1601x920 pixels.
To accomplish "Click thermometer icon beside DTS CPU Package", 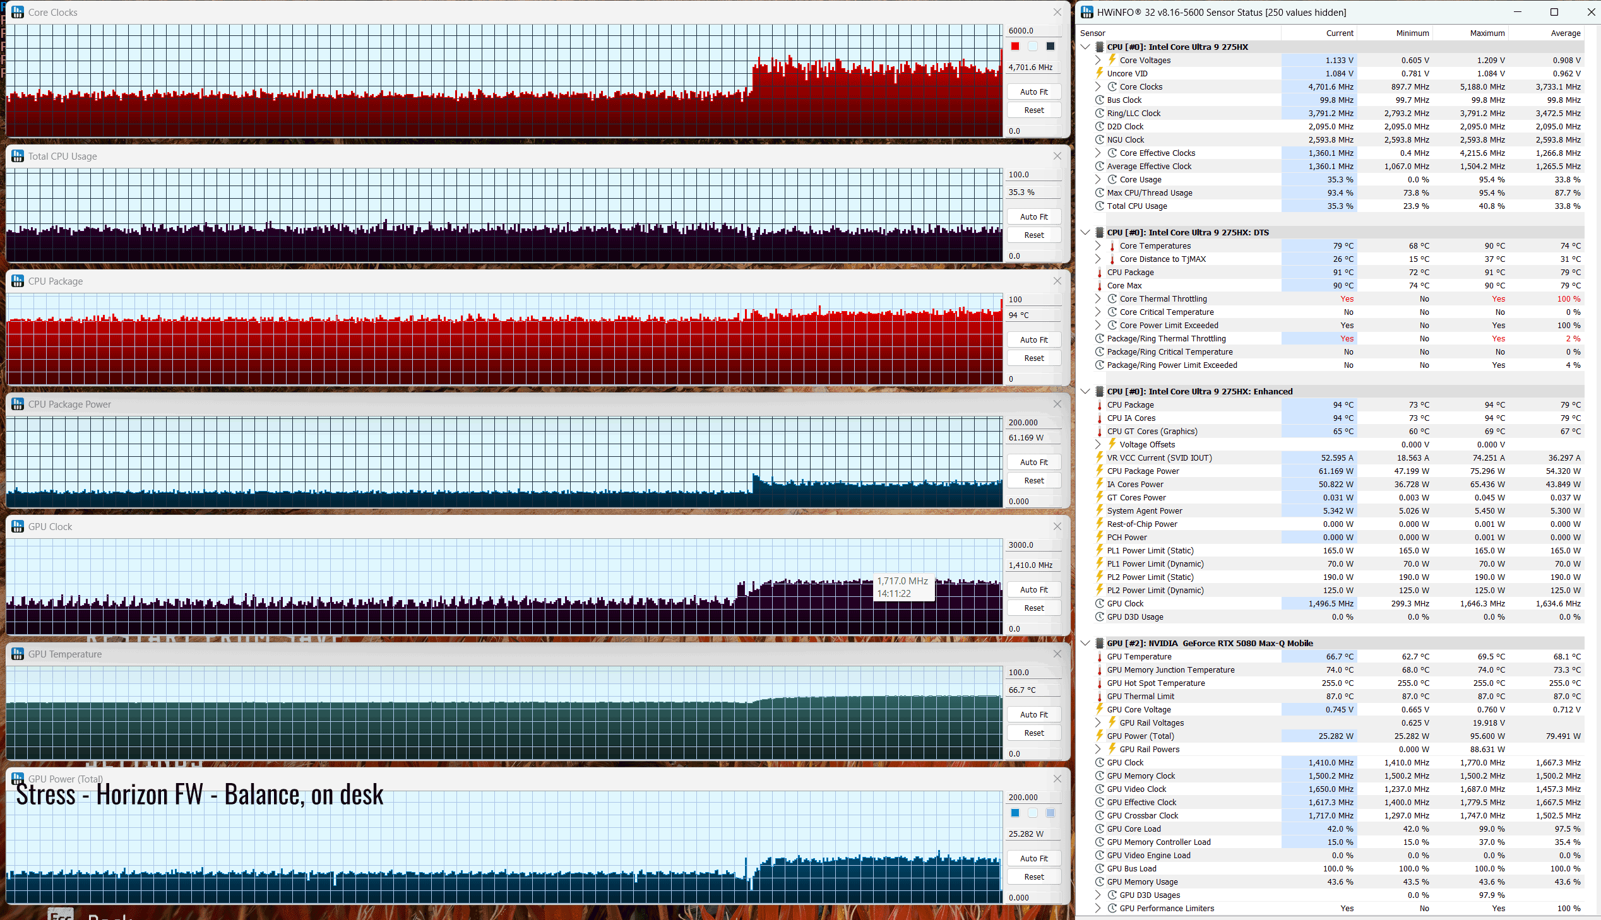I will 1100,273.
